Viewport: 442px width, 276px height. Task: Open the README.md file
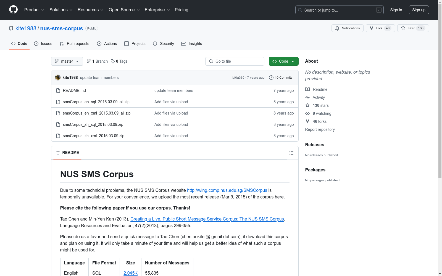point(74,91)
